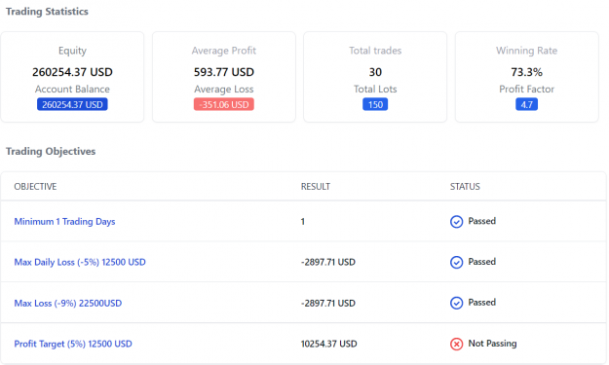Click the Trading Statistics heading
609x365 pixels.
[x=47, y=12]
